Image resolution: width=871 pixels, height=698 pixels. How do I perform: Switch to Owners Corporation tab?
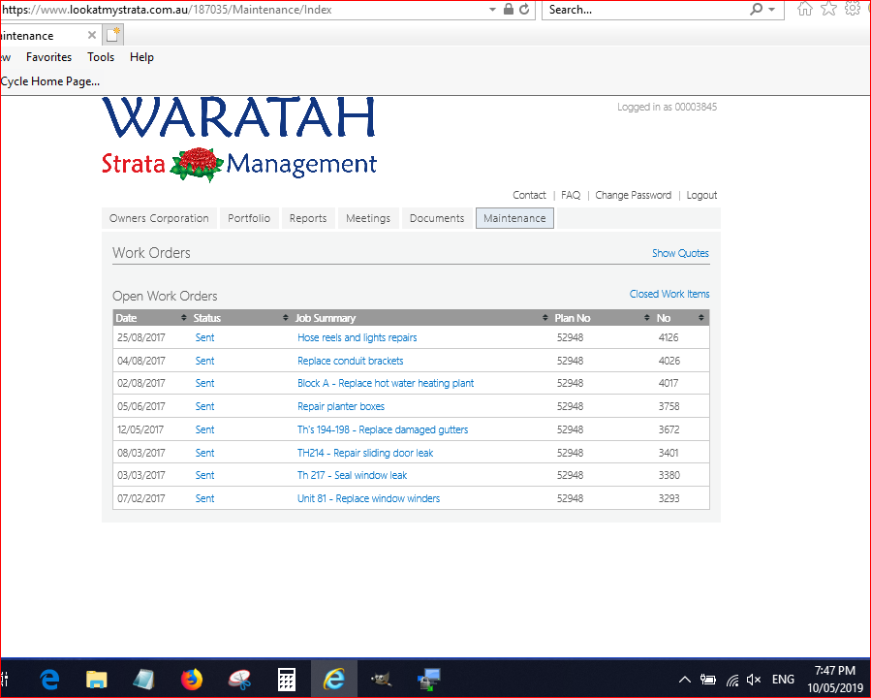click(159, 218)
